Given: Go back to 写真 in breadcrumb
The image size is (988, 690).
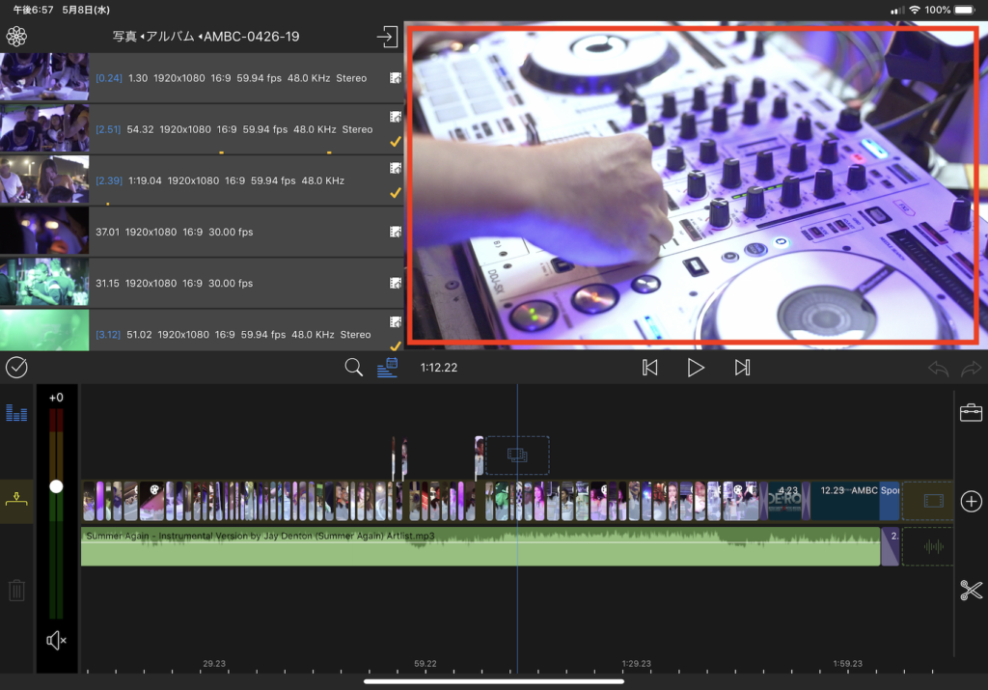Looking at the screenshot, I should pos(124,37).
